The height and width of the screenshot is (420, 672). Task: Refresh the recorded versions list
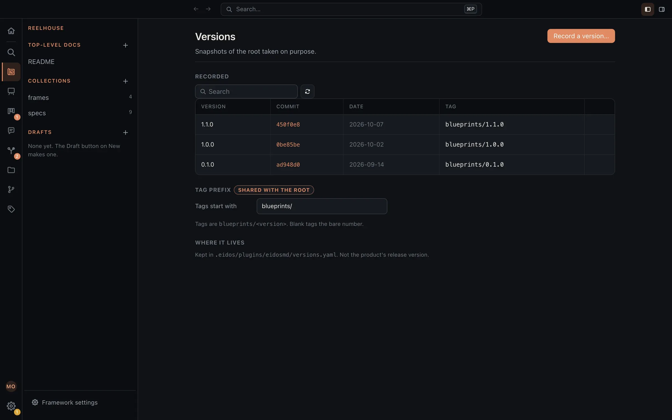tap(307, 92)
